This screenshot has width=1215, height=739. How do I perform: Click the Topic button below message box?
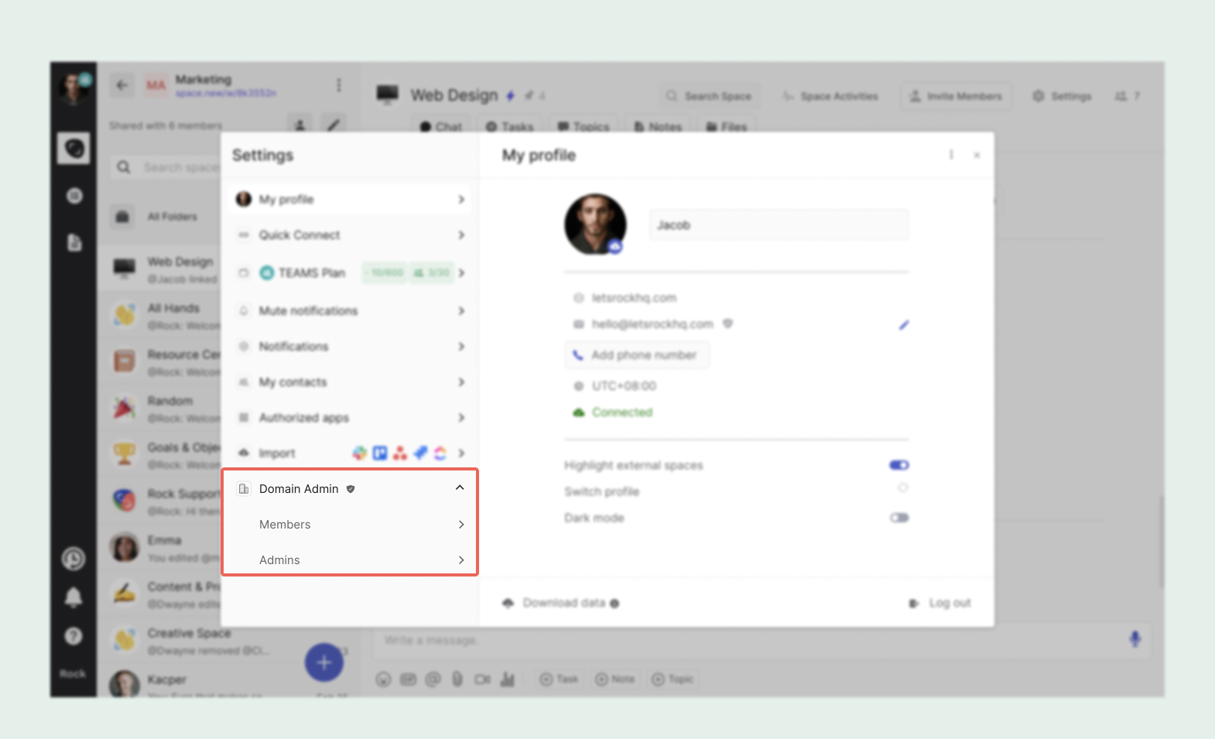[x=673, y=679]
